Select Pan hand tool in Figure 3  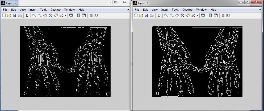coord(177,16)
